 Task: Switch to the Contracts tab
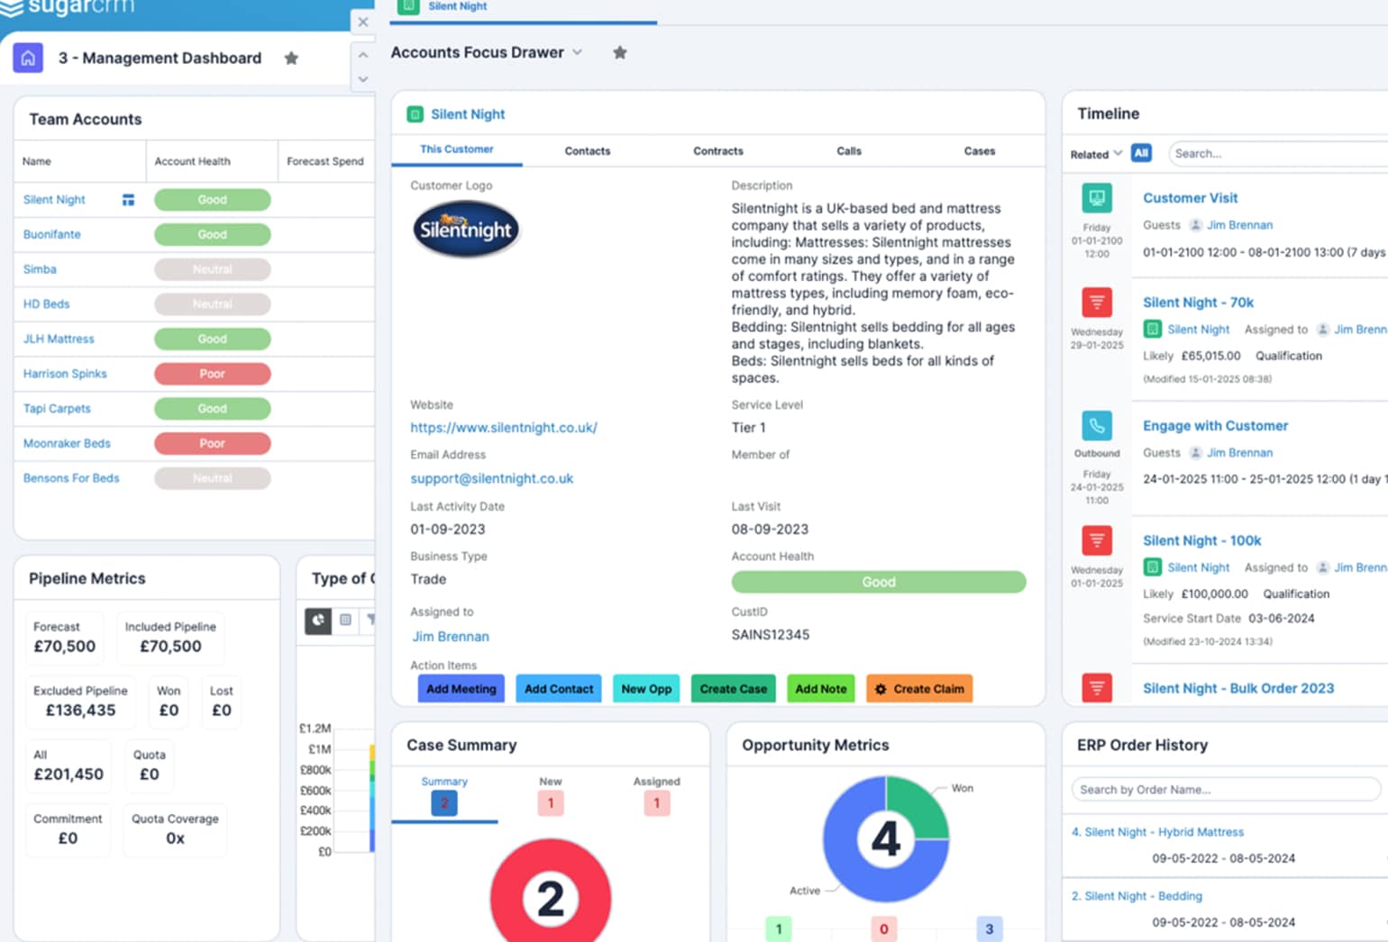(718, 151)
